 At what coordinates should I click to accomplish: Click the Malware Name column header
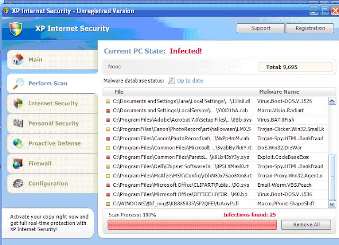[279, 92]
